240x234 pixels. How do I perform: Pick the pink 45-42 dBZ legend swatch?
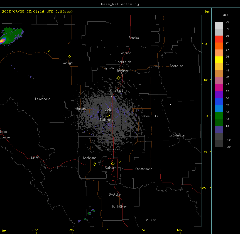(x=219, y=81)
